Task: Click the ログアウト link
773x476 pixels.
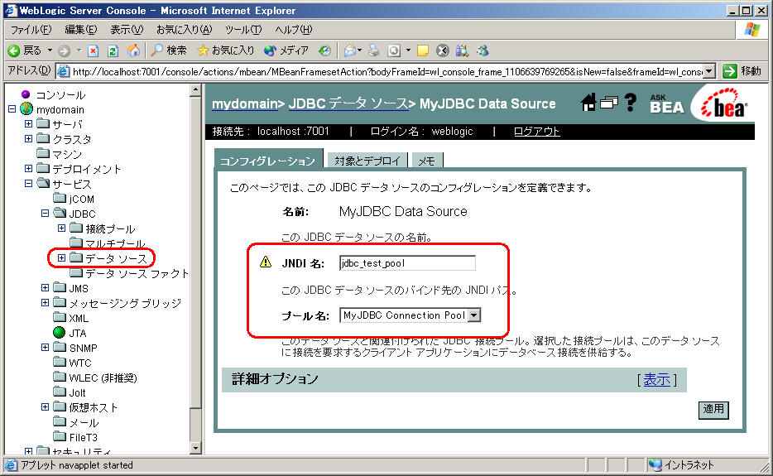Action: tap(536, 132)
